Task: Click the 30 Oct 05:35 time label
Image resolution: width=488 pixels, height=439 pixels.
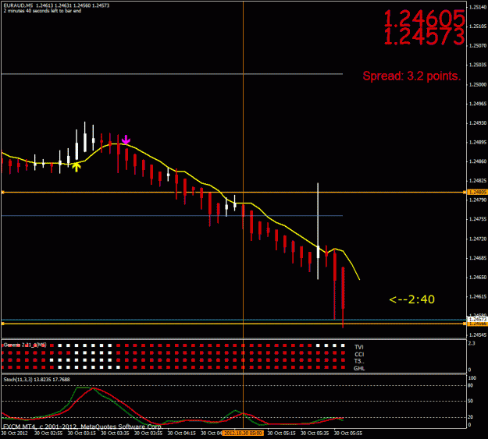Action: [315, 433]
